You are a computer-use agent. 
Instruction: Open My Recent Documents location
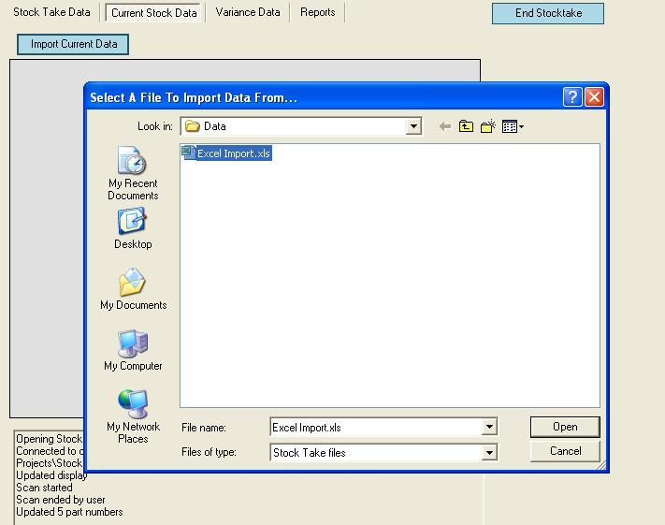coord(133,173)
